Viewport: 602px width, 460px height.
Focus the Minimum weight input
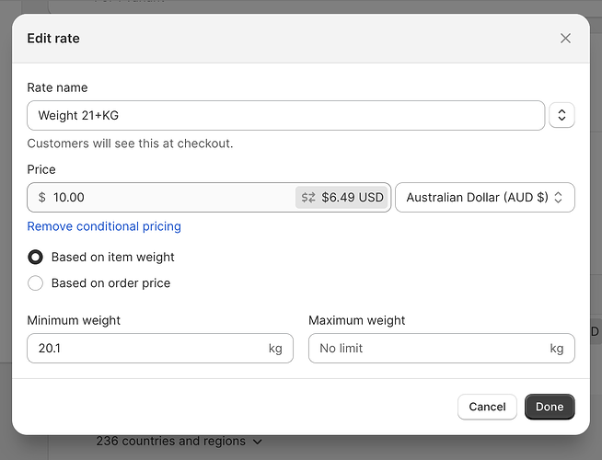(147, 349)
